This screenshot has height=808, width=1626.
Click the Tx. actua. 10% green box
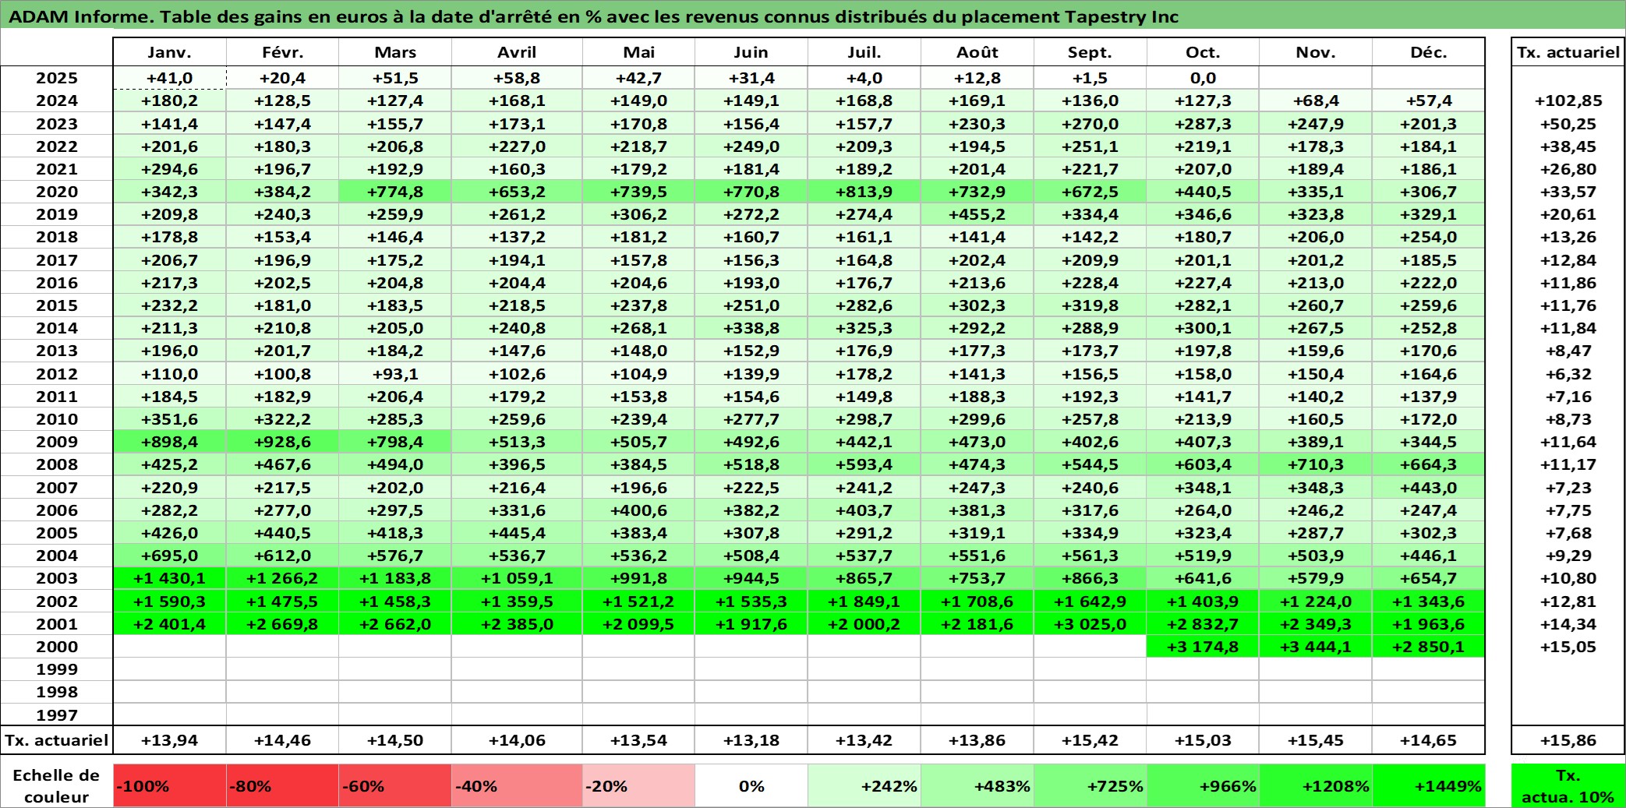click(1568, 785)
